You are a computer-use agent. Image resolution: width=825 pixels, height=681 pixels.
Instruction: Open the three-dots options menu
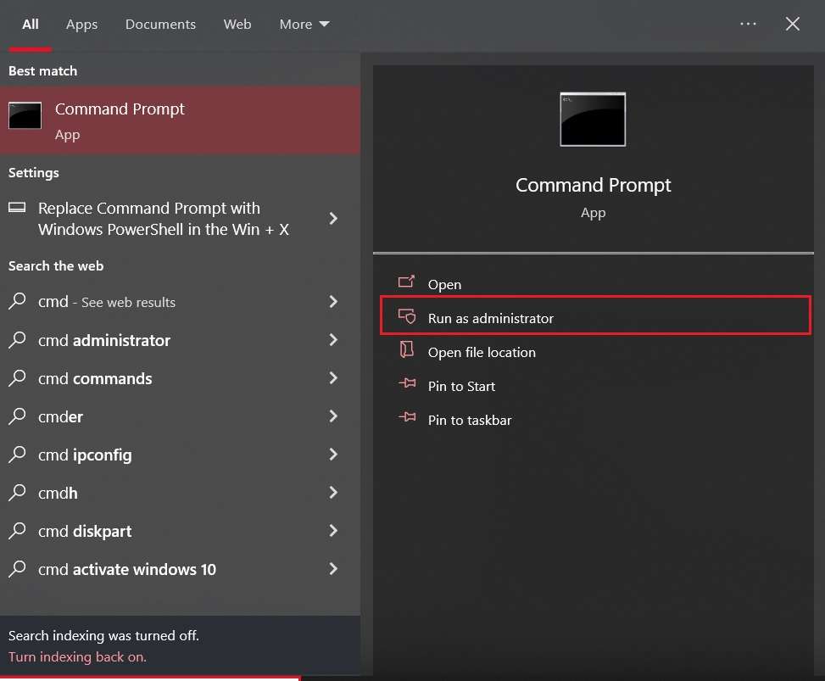(x=748, y=24)
